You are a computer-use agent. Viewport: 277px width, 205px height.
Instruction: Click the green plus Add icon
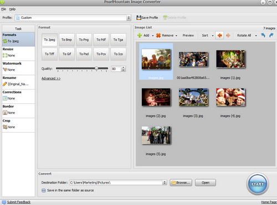[x=140, y=35]
